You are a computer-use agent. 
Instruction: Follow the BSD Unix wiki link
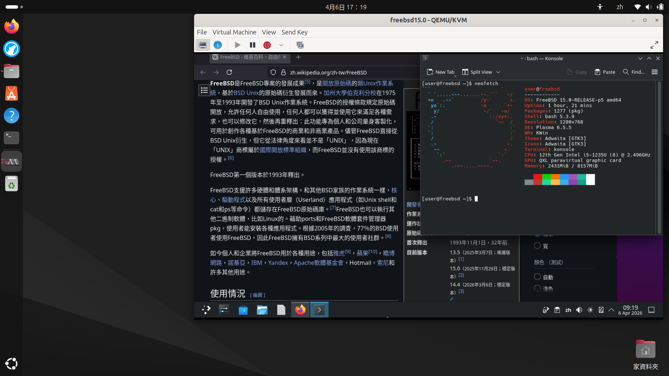click(246, 93)
